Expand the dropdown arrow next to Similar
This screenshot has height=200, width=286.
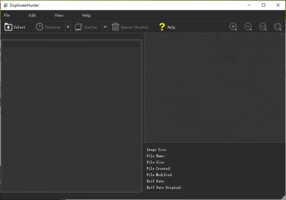tap(105, 27)
